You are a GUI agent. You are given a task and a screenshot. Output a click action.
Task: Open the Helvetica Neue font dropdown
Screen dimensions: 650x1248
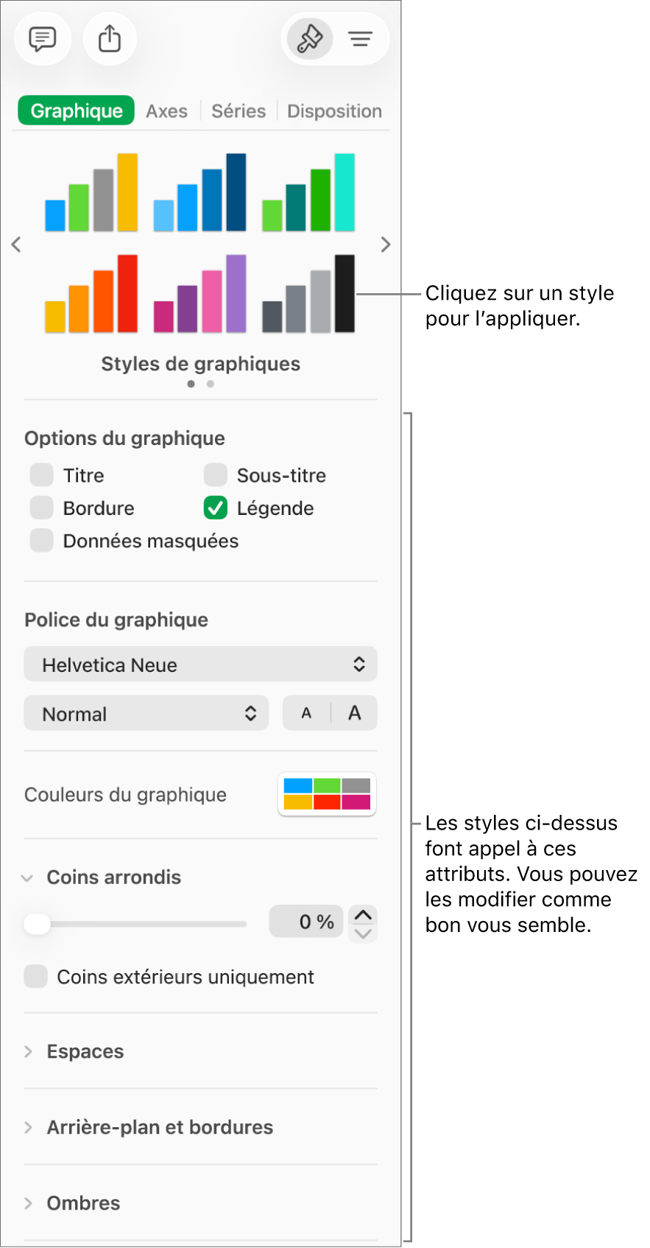200,664
